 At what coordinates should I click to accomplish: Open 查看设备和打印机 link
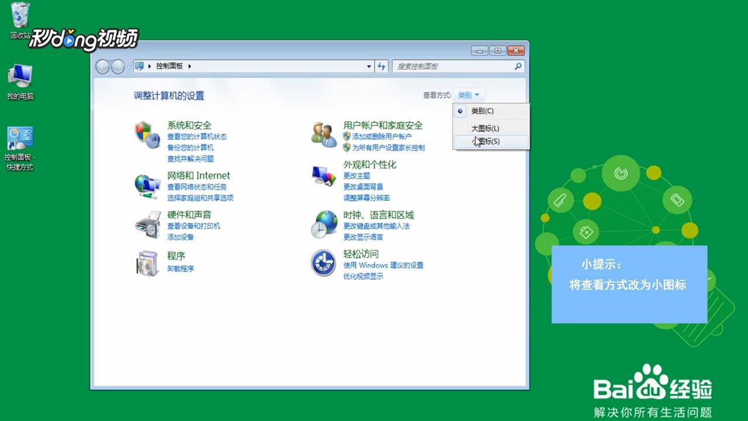194,226
